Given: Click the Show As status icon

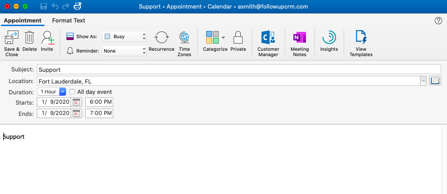Looking at the screenshot, I should pos(70,36).
